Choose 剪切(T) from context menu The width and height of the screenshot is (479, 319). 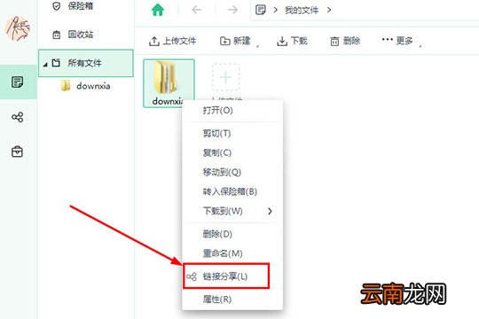tap(232, 134)
